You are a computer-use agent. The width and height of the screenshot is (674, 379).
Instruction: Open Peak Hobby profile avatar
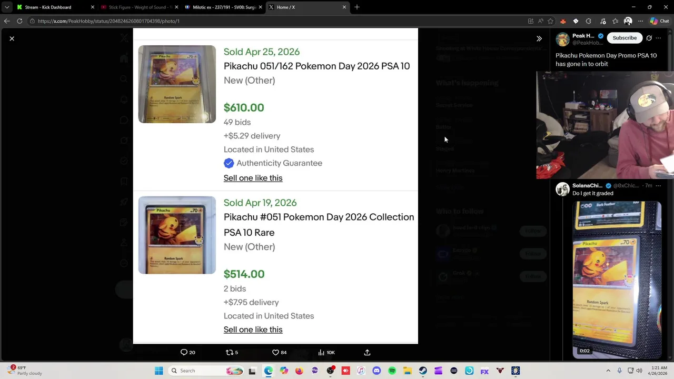(x=562, y=39)
